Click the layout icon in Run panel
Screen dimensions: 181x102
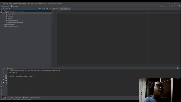click(3, 79)
